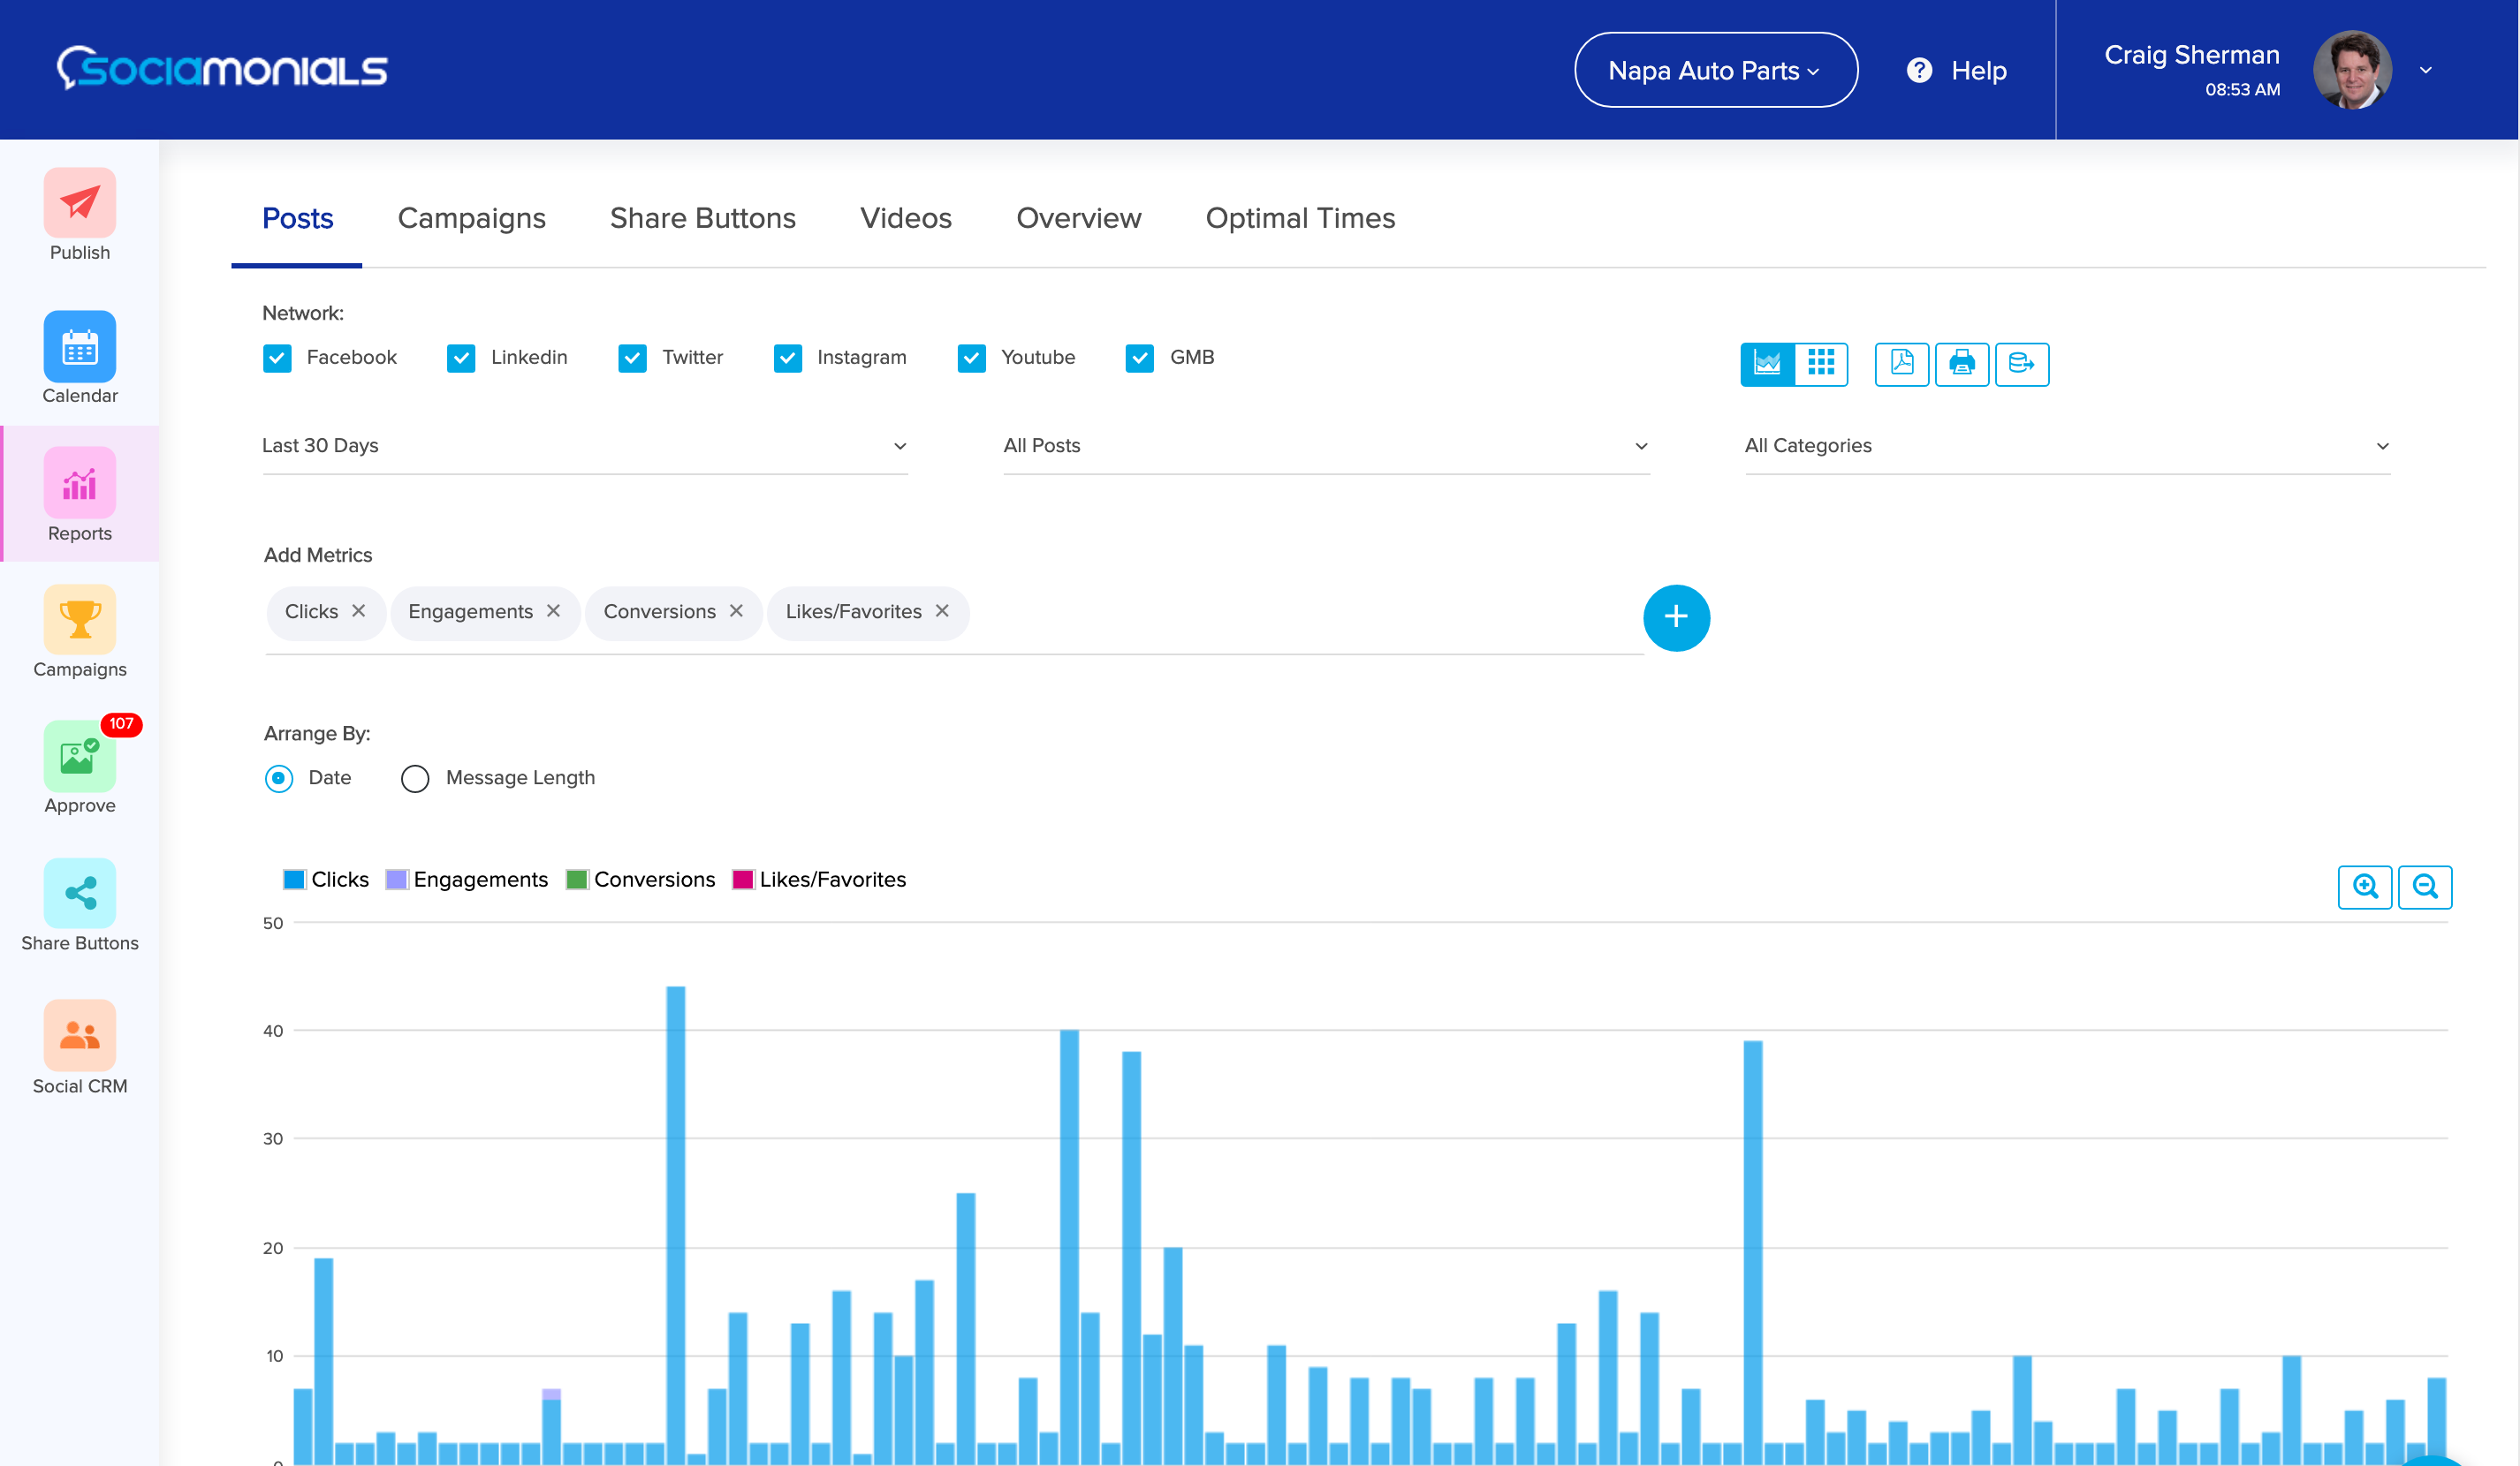Image resolution: width=2520 pixels, height=1466 pixels.
Task: Click the print report icon
Action: (1961, 363)
